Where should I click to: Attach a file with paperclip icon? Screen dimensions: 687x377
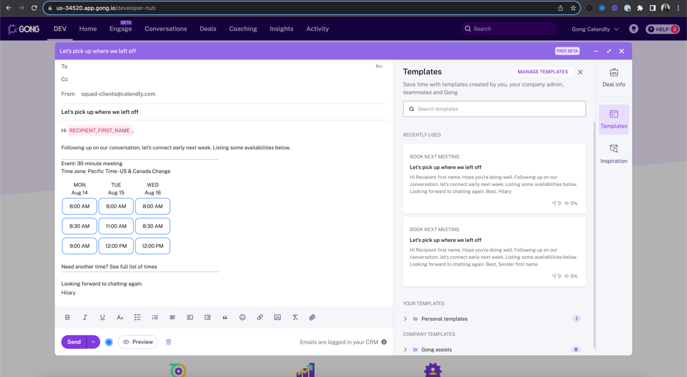click(312, 318)
